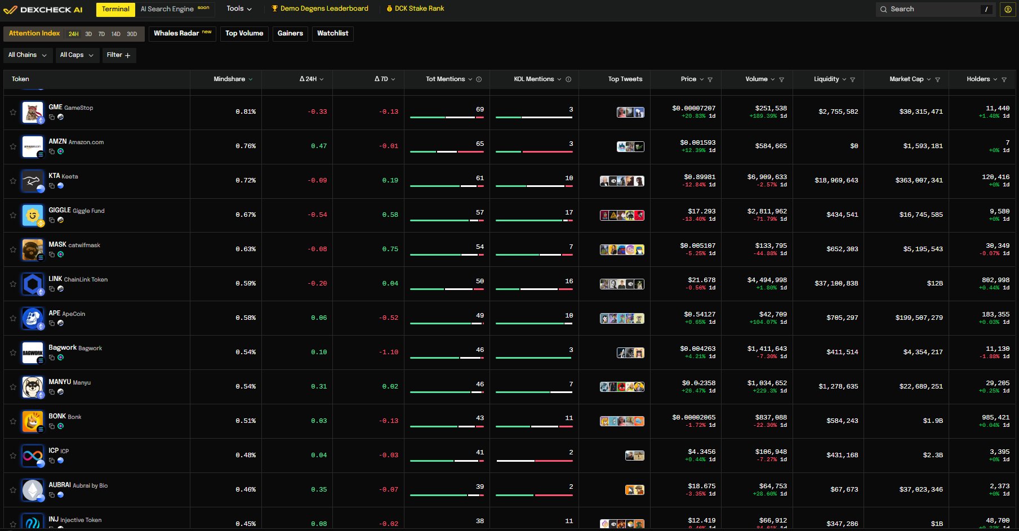The width and height of the screenshot is (1019, 531).
Task: Click the Tot Mentions info icon
Action: pyautogui.click(x=479, y=79)
